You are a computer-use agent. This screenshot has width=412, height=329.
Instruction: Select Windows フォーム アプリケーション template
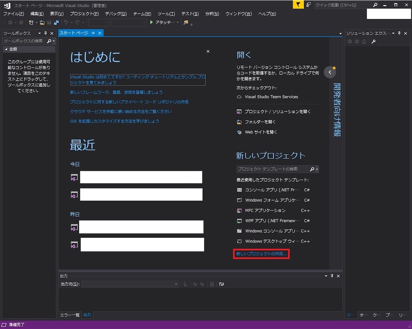[273, 200]
